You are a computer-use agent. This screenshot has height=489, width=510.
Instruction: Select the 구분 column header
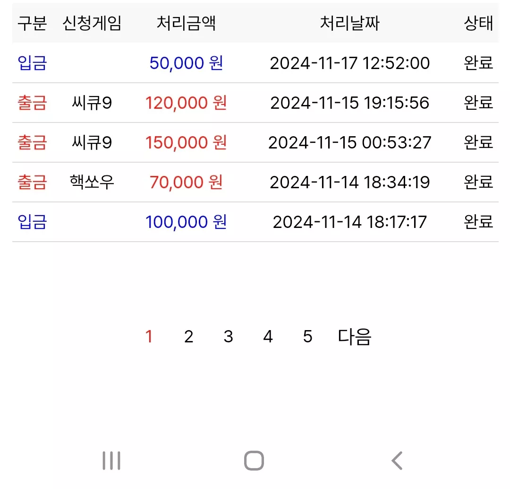coord(32,23)
